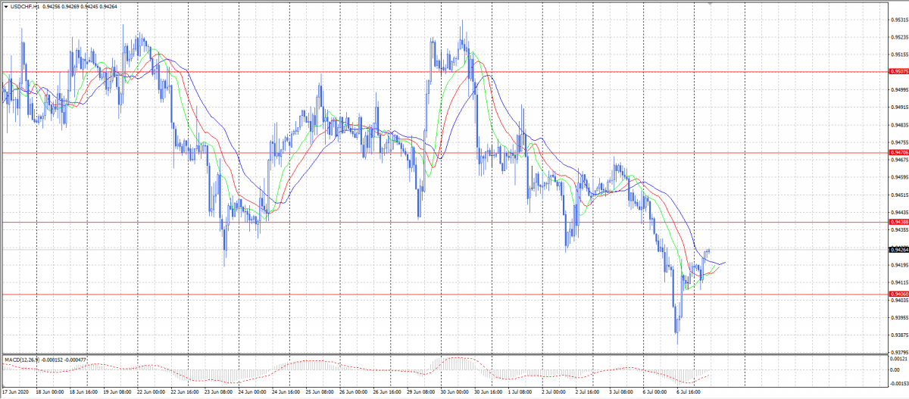909x399 pixels.
Task: Click the 0.94195 price scale value
Action: pos(899,265)
